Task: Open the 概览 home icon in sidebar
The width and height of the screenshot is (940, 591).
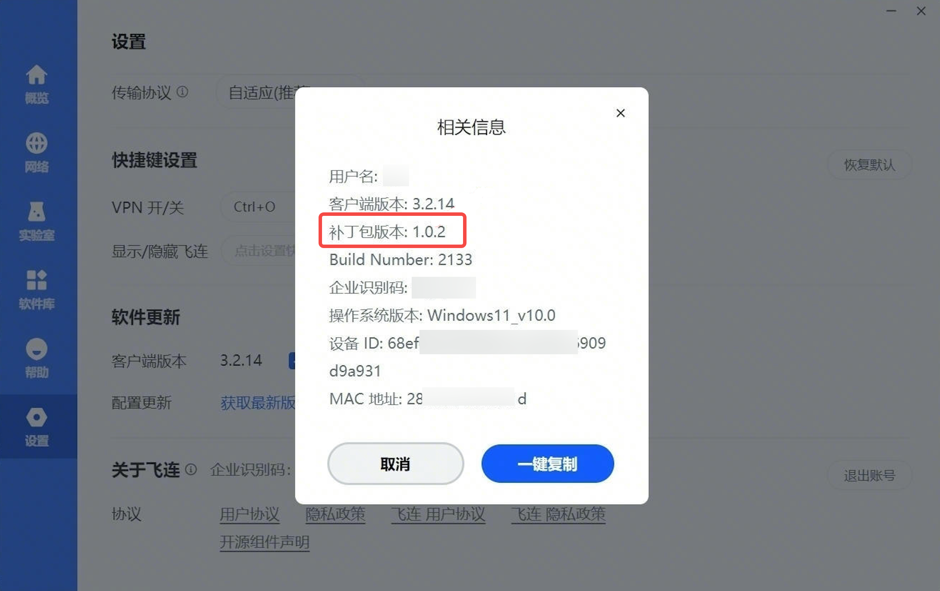Action: pyautogui.click(x=37, y=84)
